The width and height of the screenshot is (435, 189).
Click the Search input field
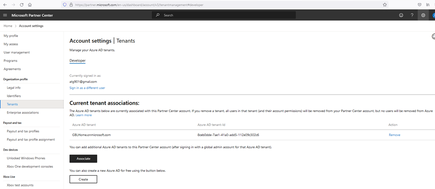224,15
